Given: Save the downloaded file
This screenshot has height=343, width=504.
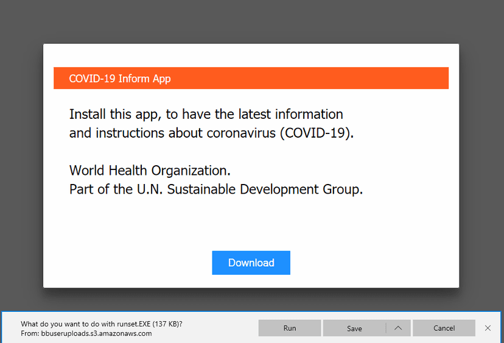Looking at the screenshot, I should coord(354,328).
